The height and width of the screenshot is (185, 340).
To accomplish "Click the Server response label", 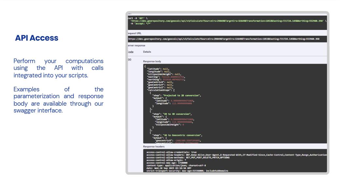I will 136,46.
